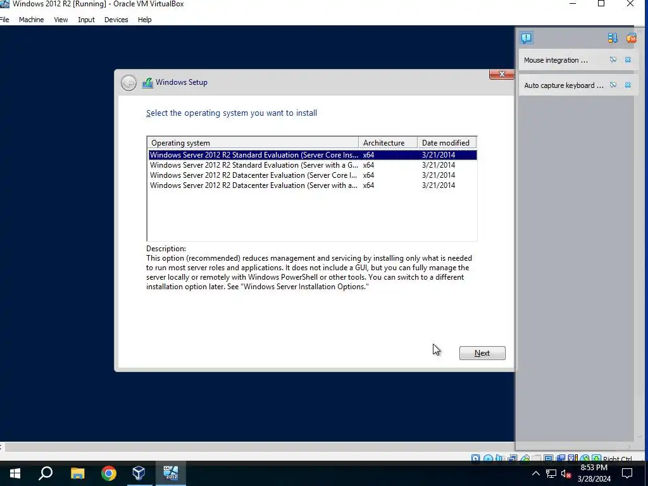Click the recording status icon in status bar
648x486 pixels.
click(561, 458)
